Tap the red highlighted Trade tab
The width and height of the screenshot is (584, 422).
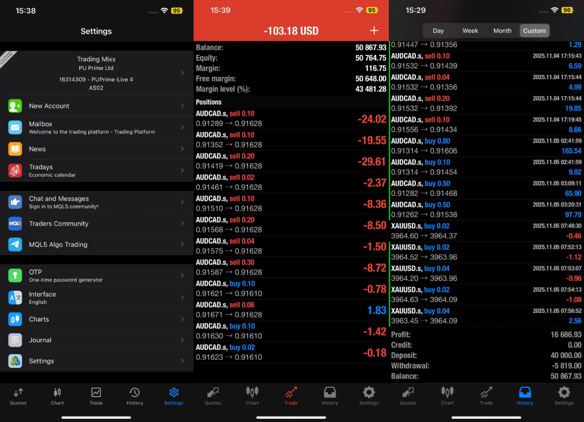coord(291,395)
